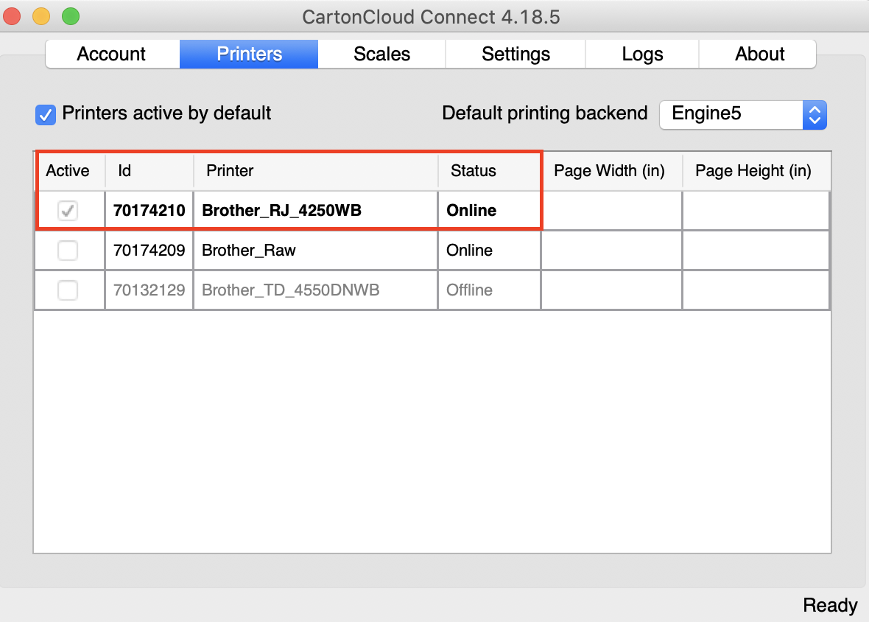Image resolution: width=869 pixels, height=622 pixels.
Task: Disable the Brother_RJ_4250WB active checkbox
Action: pos(68,210)
